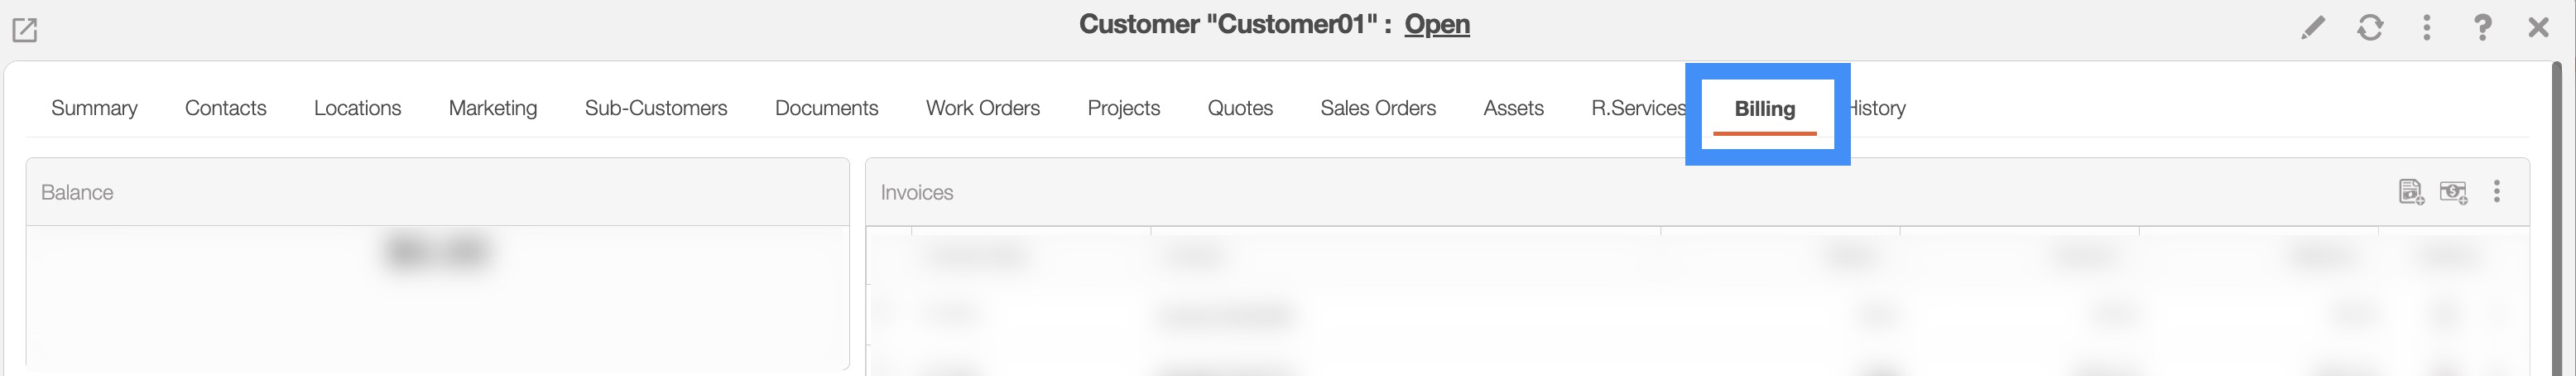The width and height of the screenshot is (2576, 376).
Task: Close the Customer01 dialog
Action: [x=2538, y=28]
